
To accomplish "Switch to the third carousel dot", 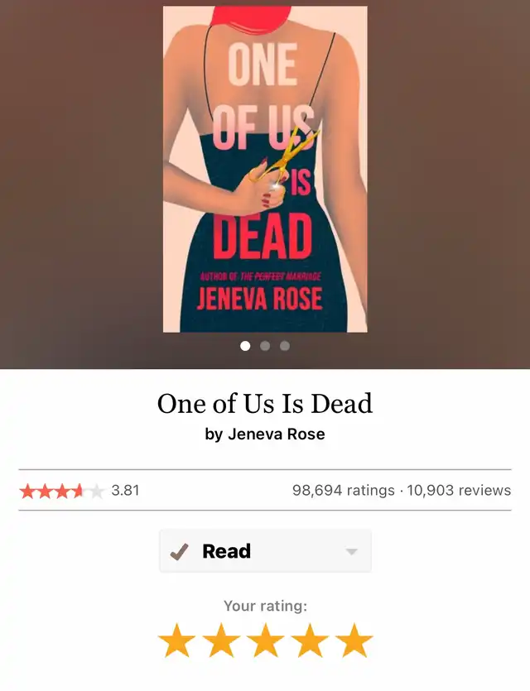I will click(x=285, y=346).
